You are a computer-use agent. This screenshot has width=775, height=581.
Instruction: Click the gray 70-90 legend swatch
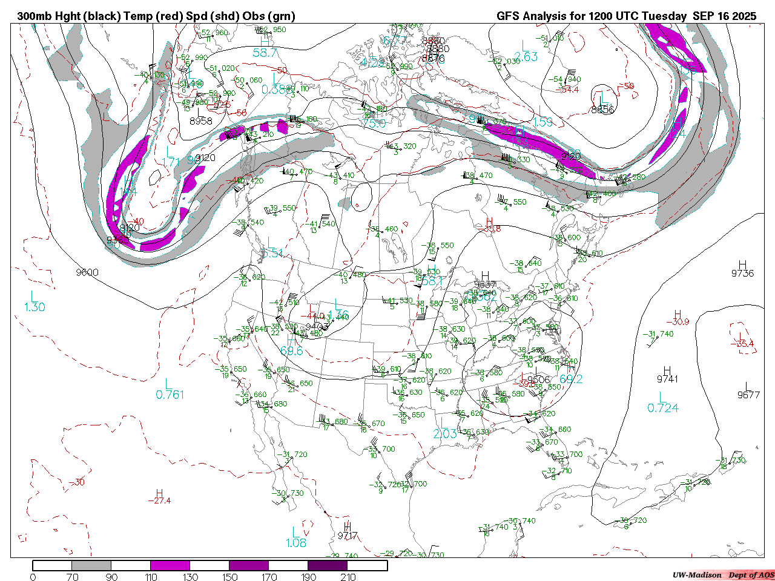point(91,566)
